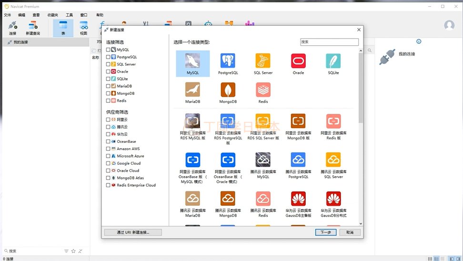Select the MariaDB connection icon
The height and width of the screenshot is (261, 463).
pos(192,90)
